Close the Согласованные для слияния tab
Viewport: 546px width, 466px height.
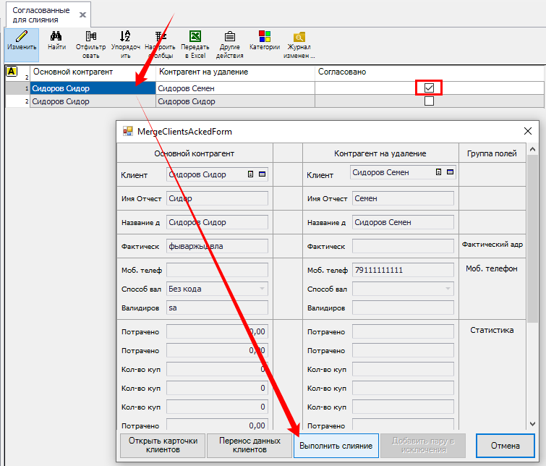pyautogui.click(x=82, y=15)
